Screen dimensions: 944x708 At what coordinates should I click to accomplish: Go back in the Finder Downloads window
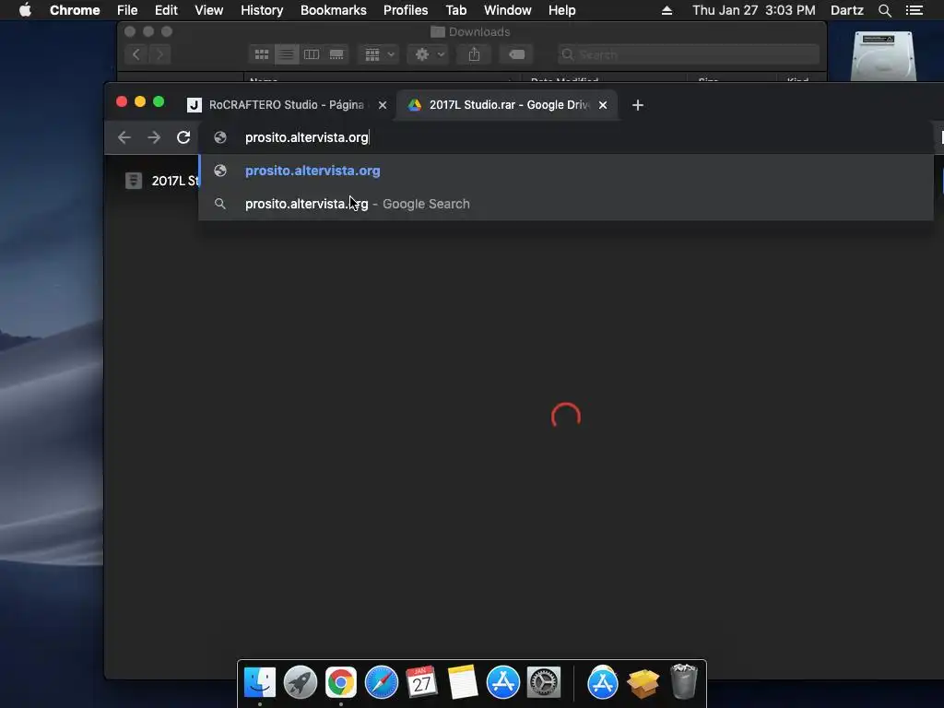pyautogui.click(x=136, y=54)
